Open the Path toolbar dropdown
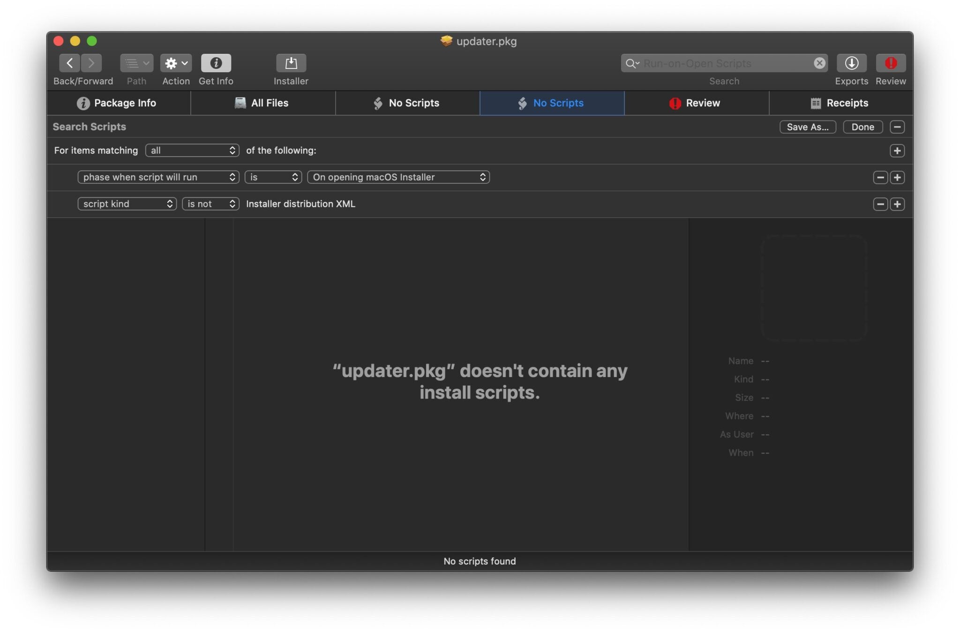The height and width of the screenshot is (633, 960). click(x=136, y=63)
